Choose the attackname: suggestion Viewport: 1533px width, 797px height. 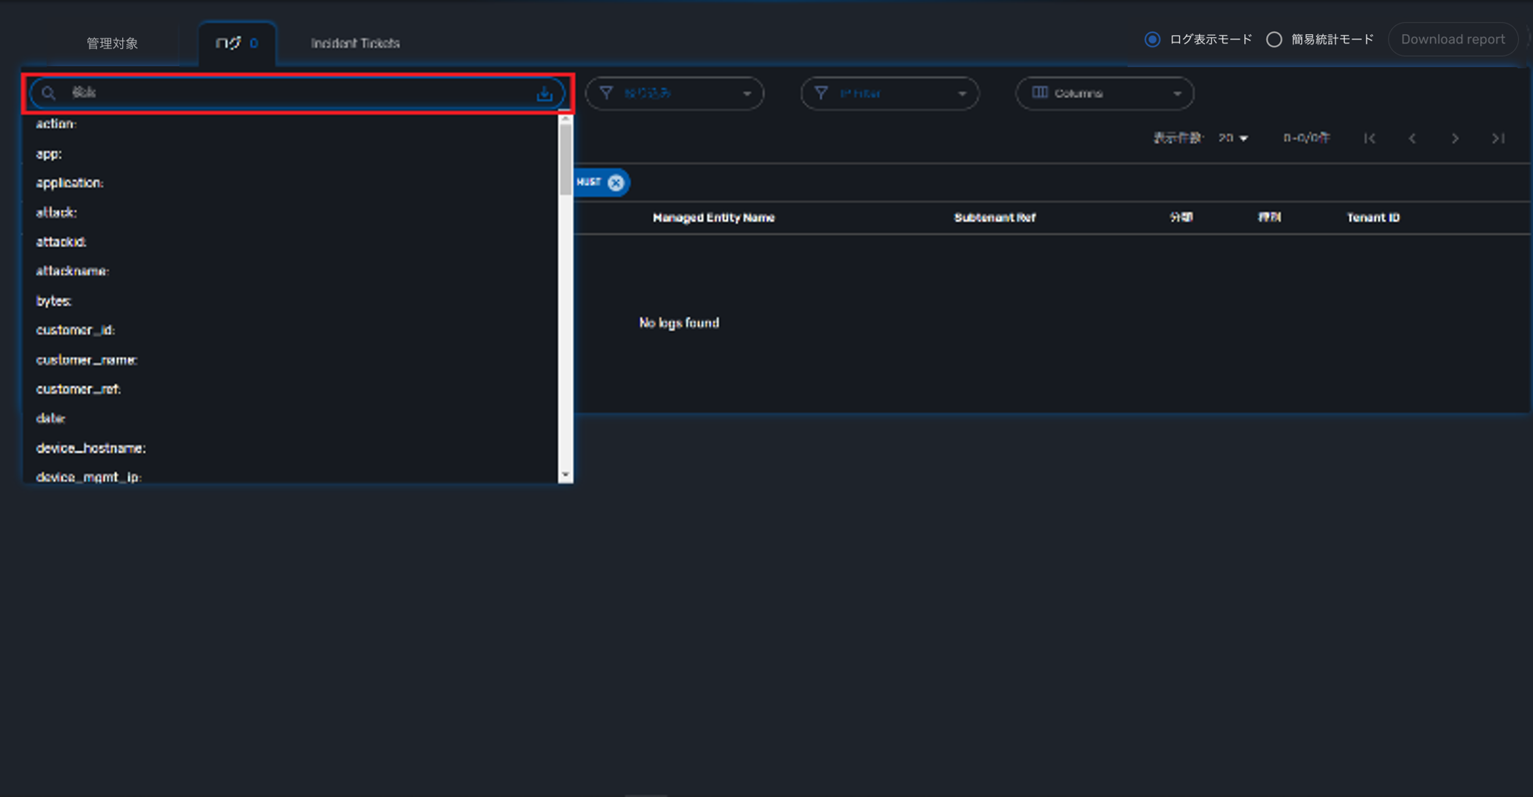tap(72, 271)
